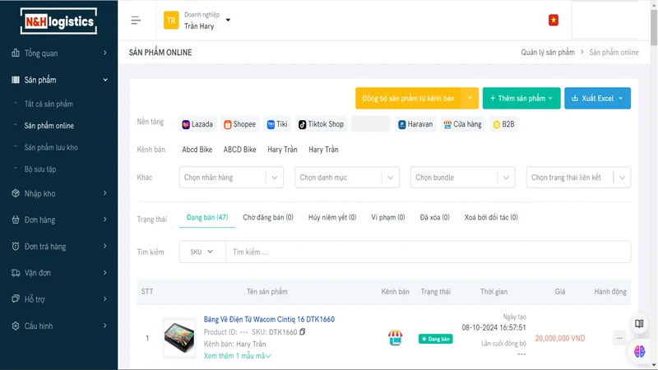
Task: Filter by Haravan platform
Action: [415, 124]
